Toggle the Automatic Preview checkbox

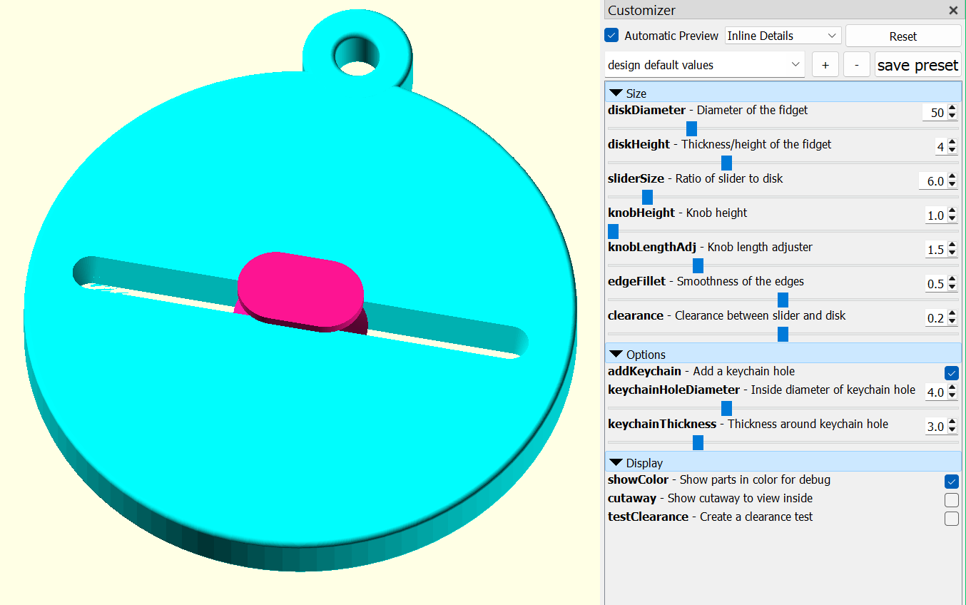[611, 36]
